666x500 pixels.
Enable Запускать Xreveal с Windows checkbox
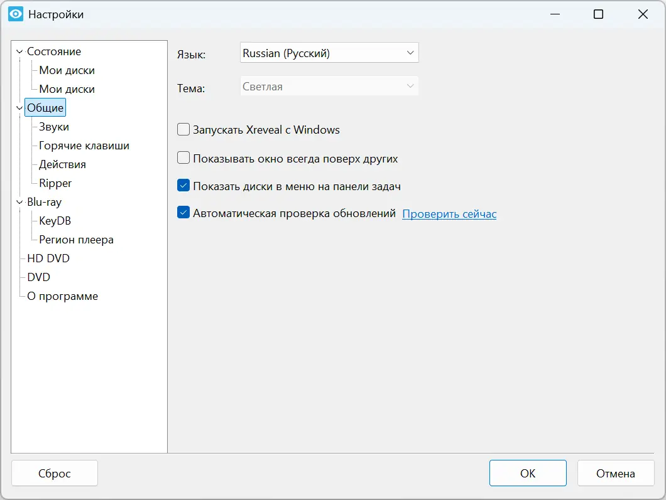(x=183, y=130)
